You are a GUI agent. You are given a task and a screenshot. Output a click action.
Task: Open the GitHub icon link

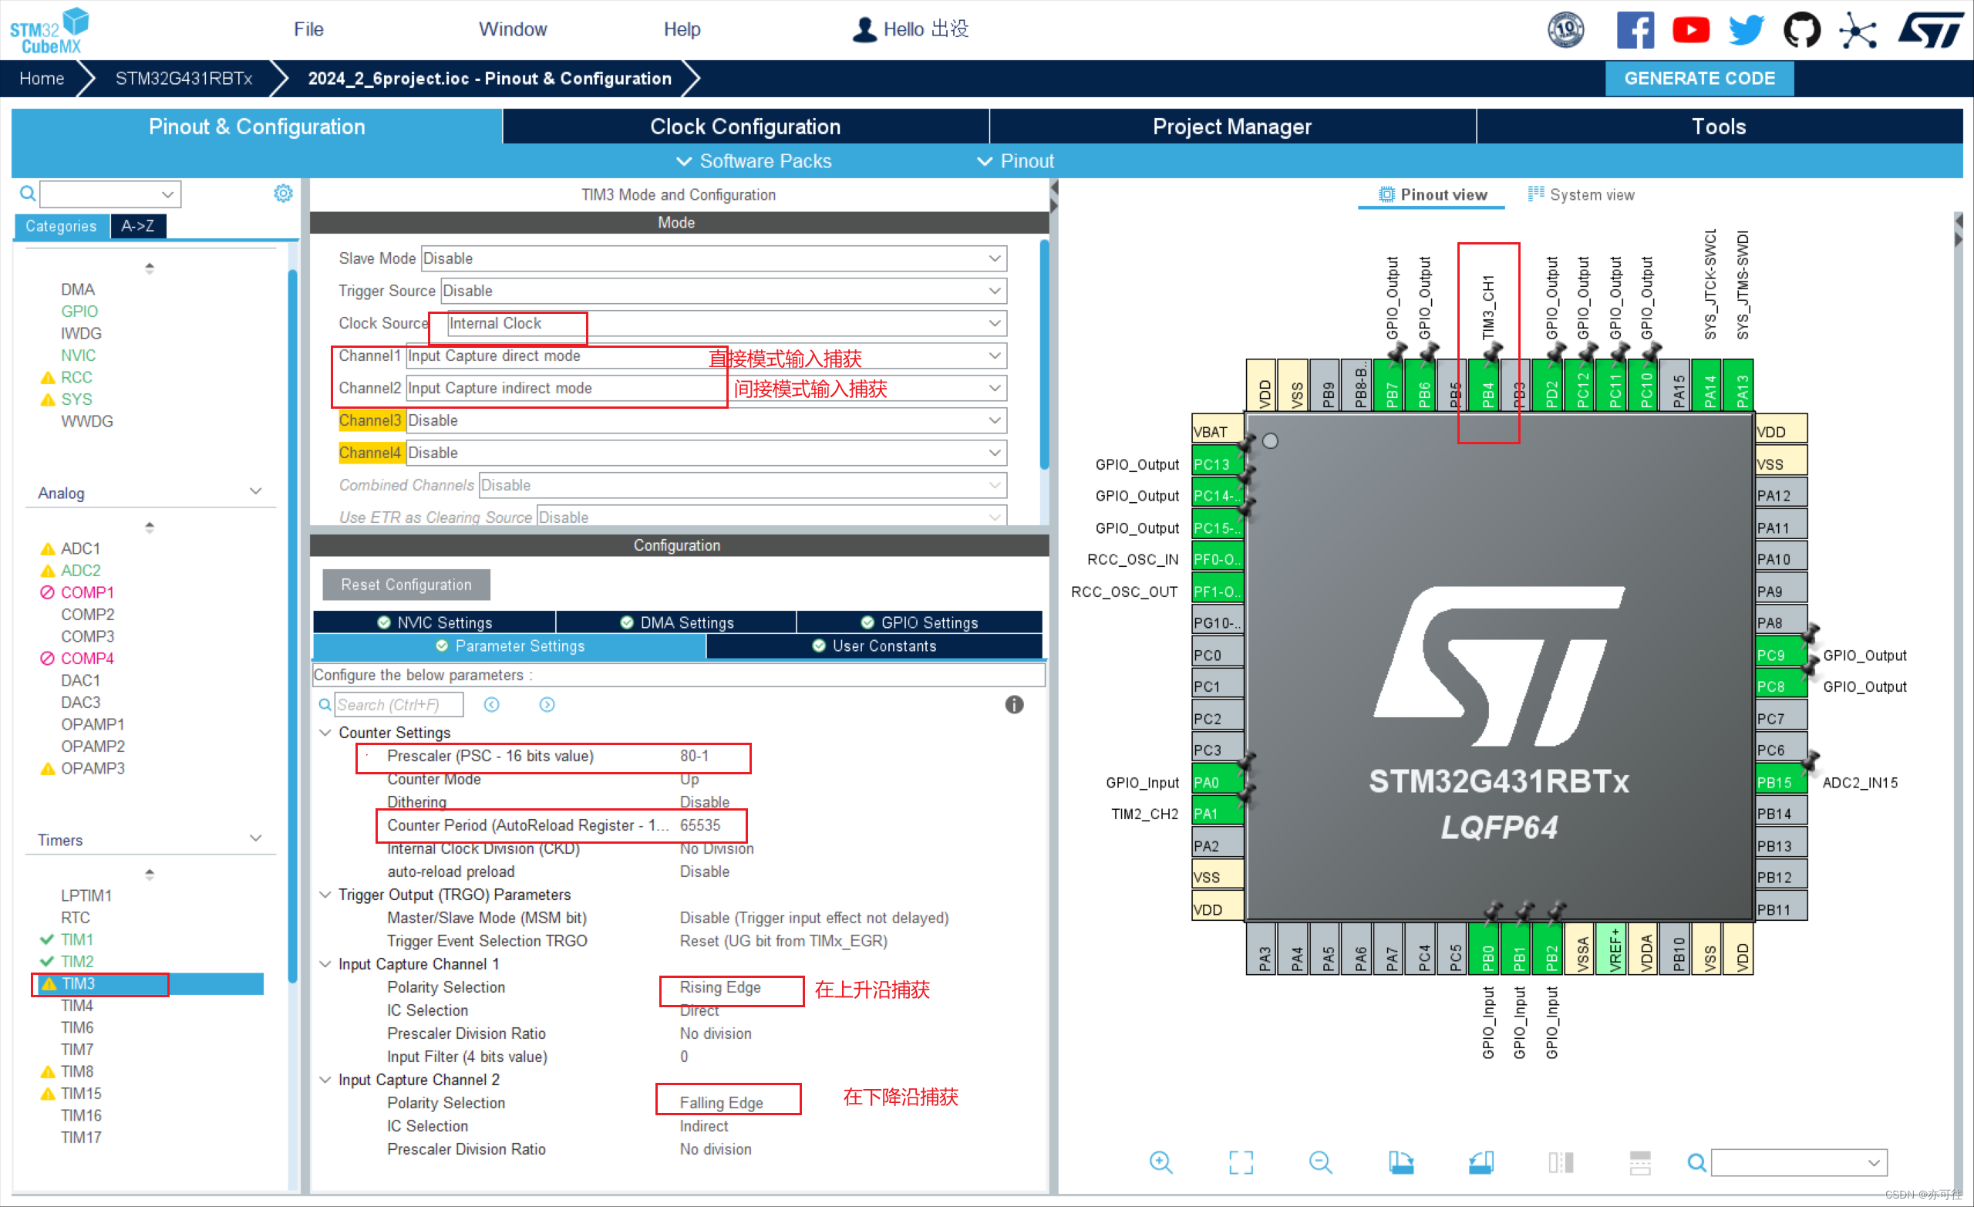1802,30
